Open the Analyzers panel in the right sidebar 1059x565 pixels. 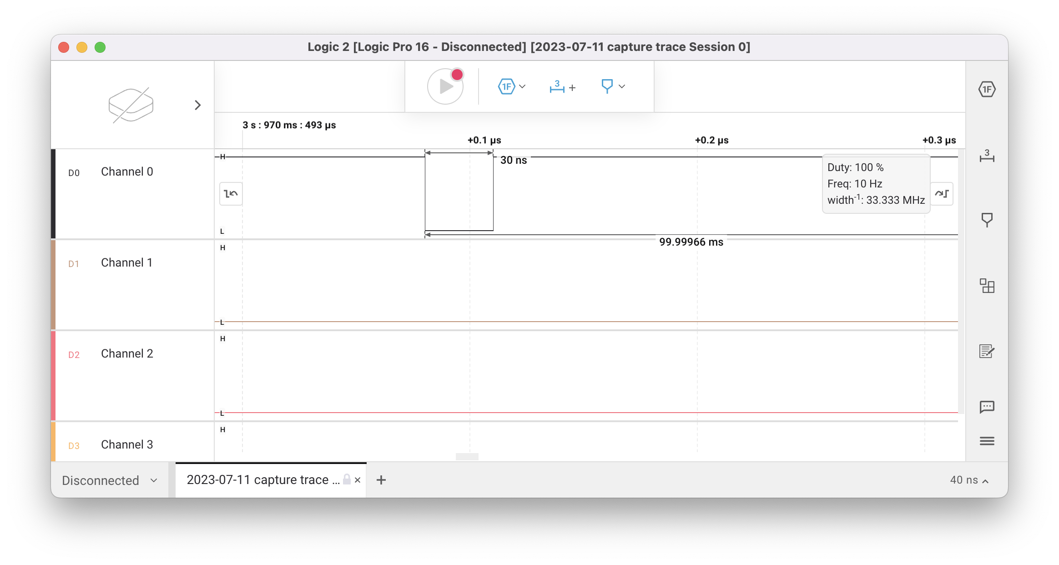(987, 287)
